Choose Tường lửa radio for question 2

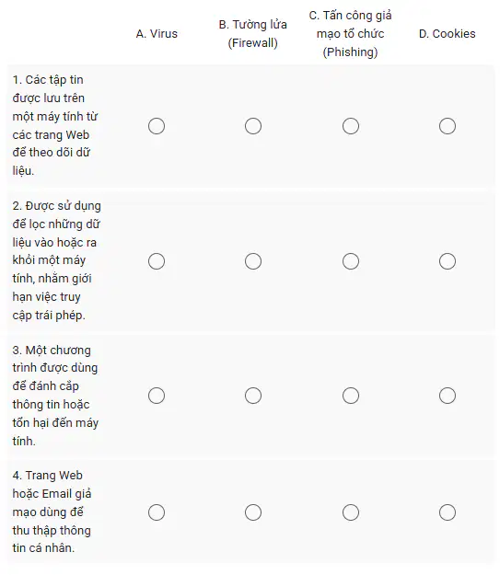click(253, 261)
